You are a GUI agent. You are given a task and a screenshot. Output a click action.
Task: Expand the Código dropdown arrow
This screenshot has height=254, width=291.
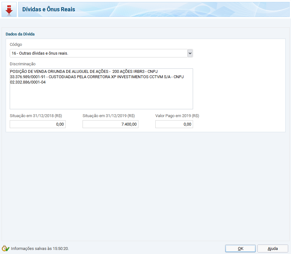[x=190, y=53]
